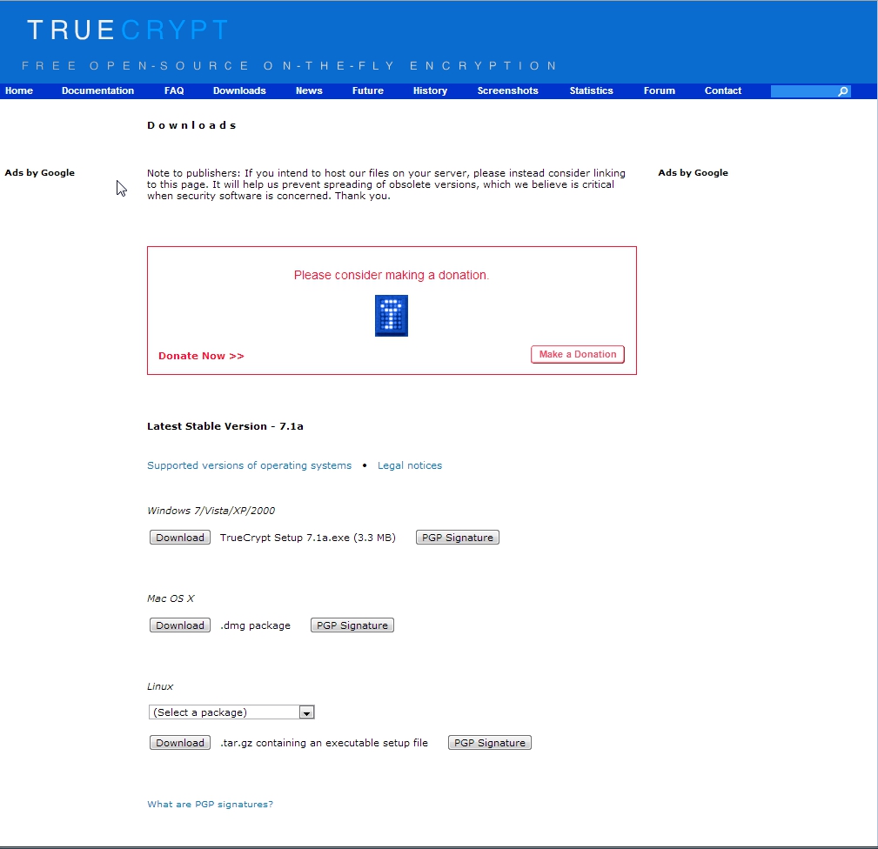Click Download for the Linux .tar.gz setup
The width and height of the screenshot is (878, 849).
179,742
